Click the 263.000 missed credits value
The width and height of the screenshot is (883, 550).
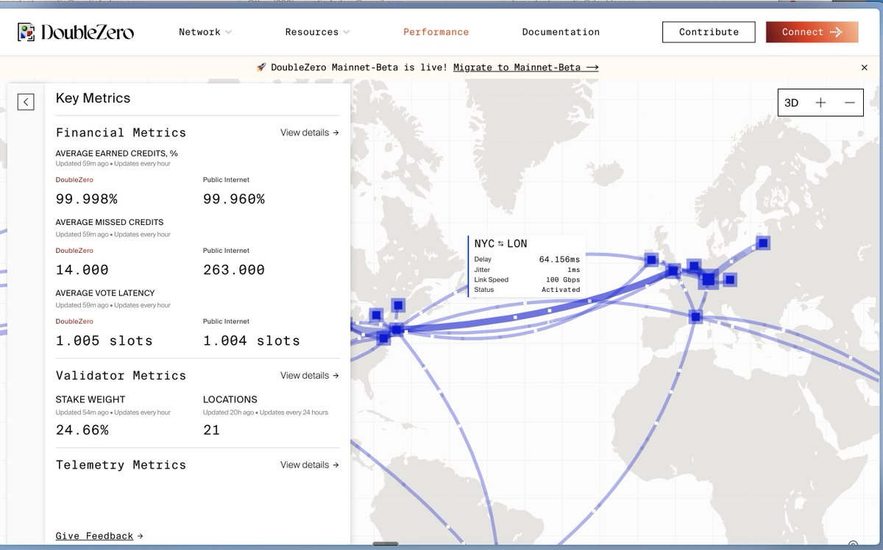[234, 270]
